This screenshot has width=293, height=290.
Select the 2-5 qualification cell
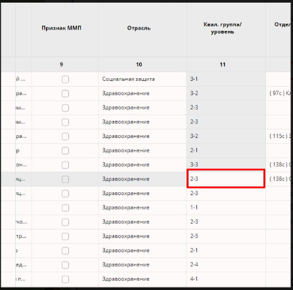click(x=226, y=236)
